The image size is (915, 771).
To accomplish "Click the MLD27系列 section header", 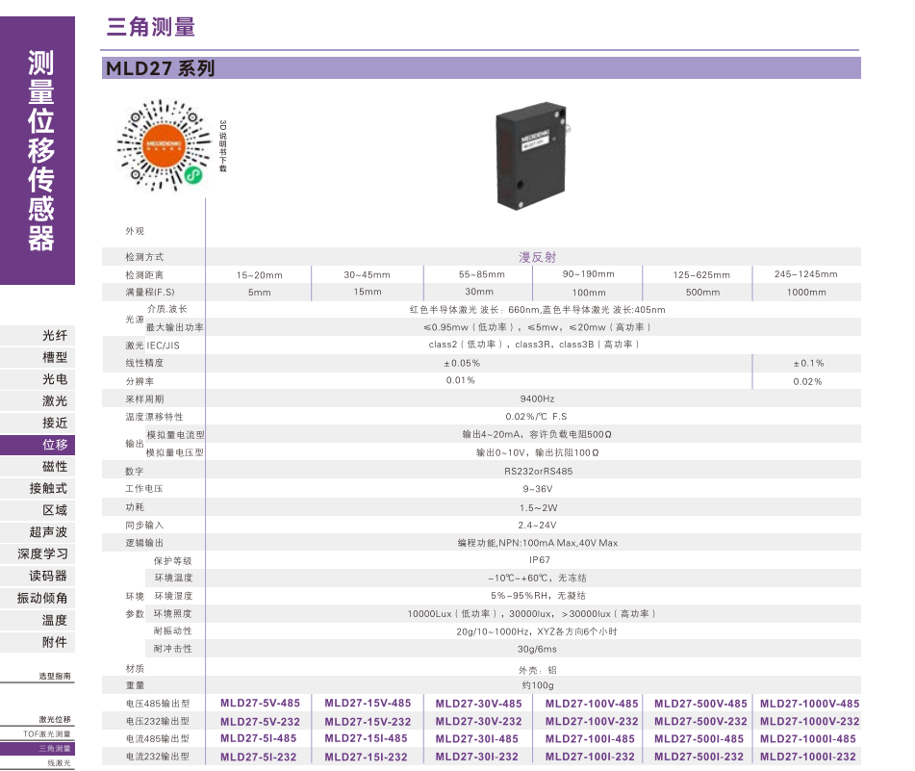I will [x=161, y=68].
